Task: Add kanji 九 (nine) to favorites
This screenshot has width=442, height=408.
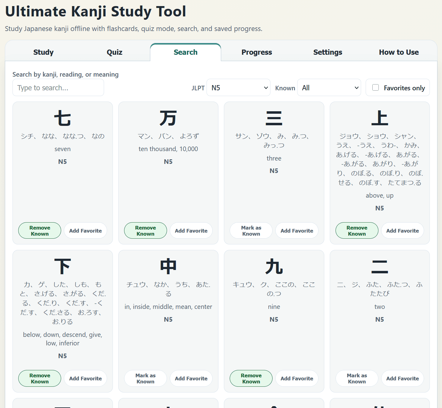Action: pos(297,378)
